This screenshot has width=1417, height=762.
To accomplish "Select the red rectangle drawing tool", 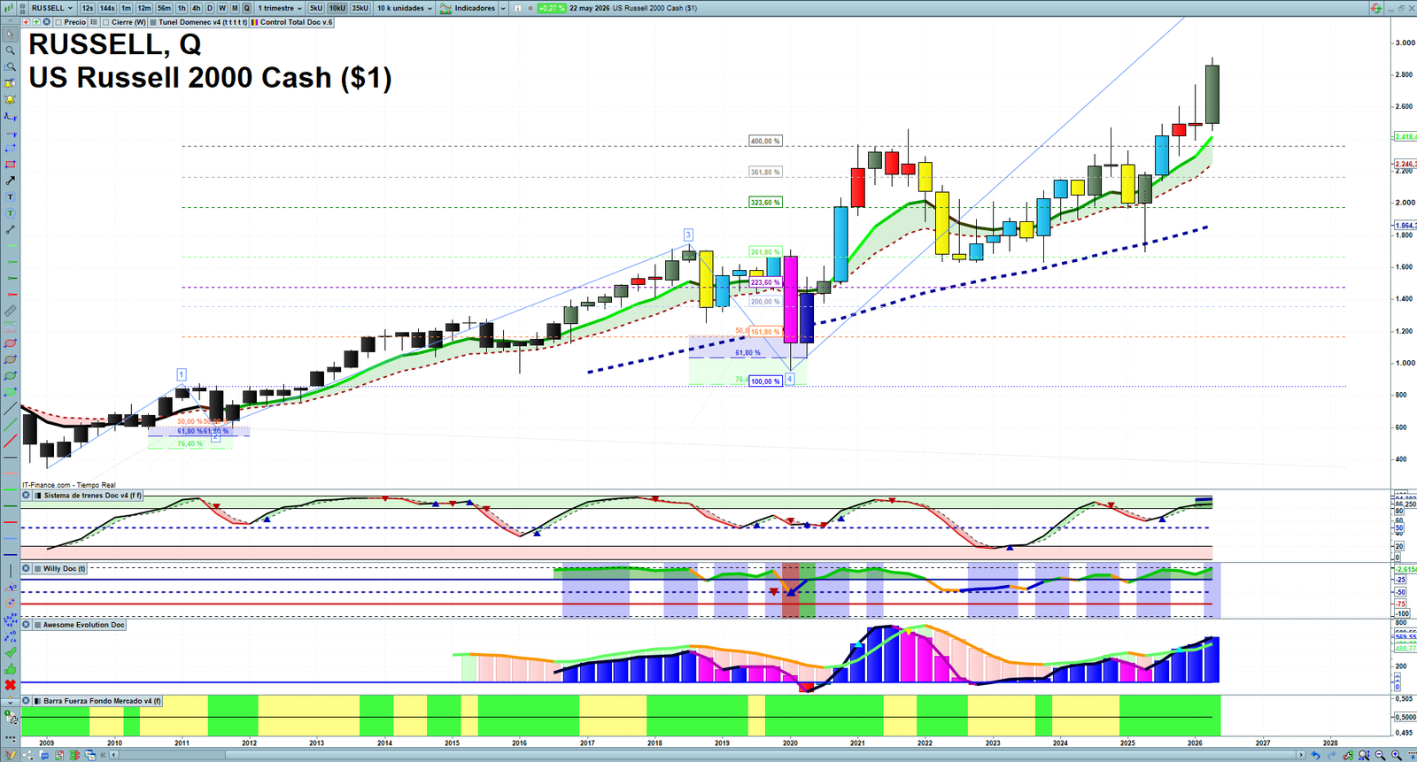I will coord(10,165).
